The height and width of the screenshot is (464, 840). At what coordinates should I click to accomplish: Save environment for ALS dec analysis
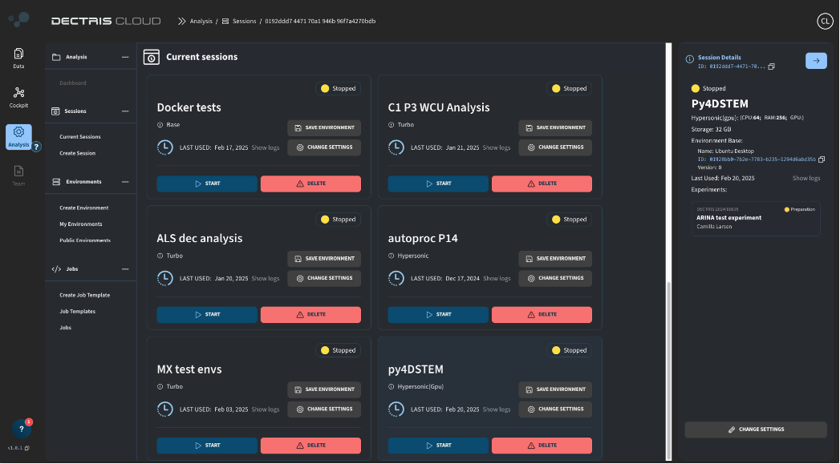point(324,259)
